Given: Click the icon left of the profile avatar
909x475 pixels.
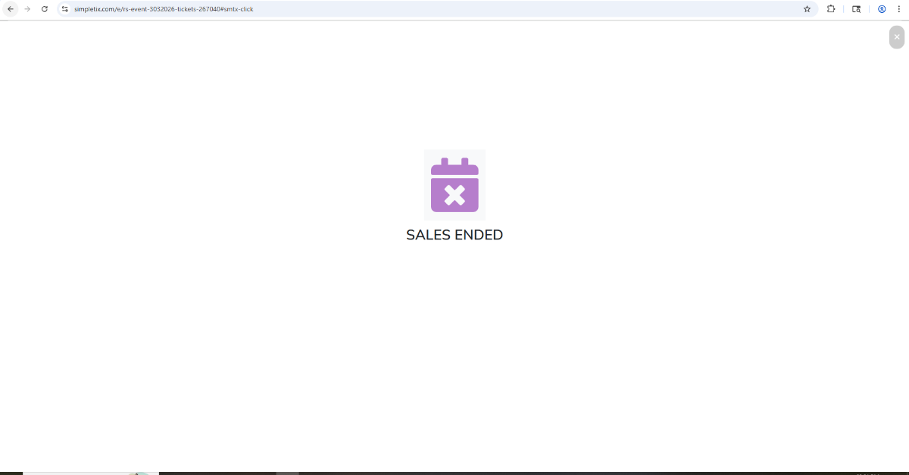Looking at the screenshot, I should pos(856,9).
